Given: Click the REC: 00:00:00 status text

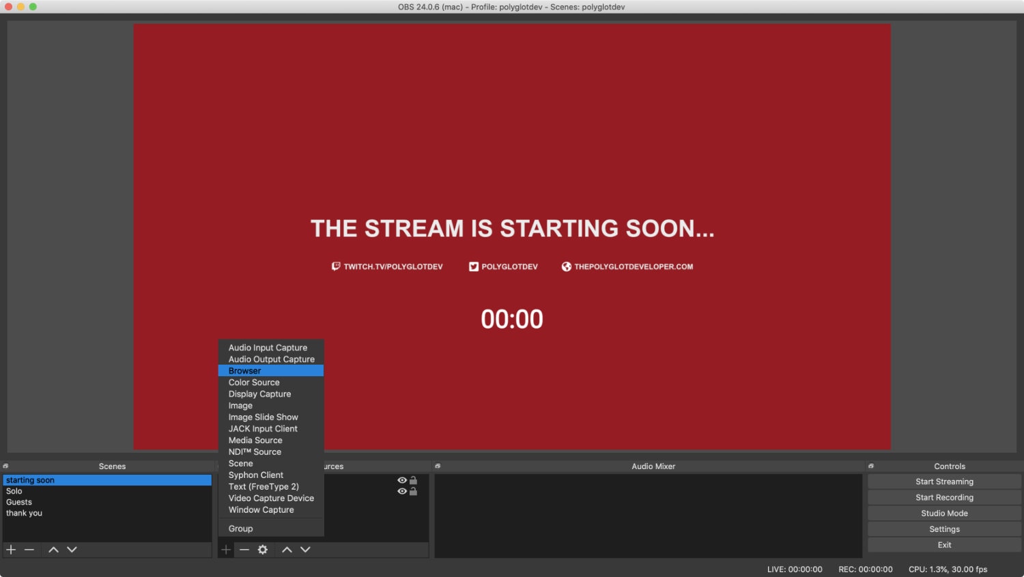Looking at the screenshot, I should click(865, 569).
